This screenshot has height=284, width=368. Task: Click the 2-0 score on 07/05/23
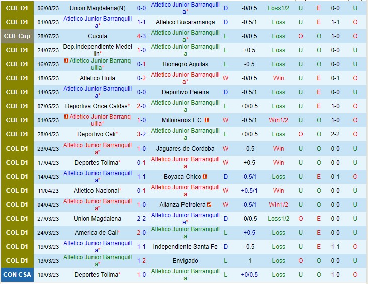141,106
